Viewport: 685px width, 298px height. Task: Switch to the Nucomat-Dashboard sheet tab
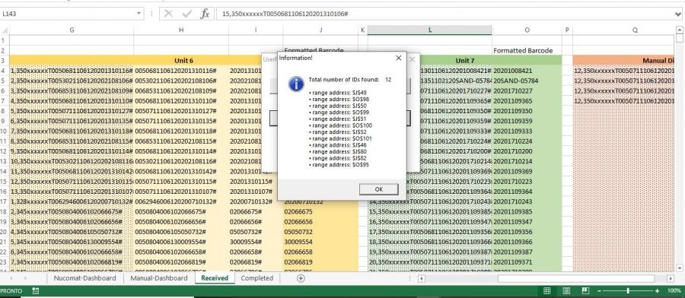[84, 278]
